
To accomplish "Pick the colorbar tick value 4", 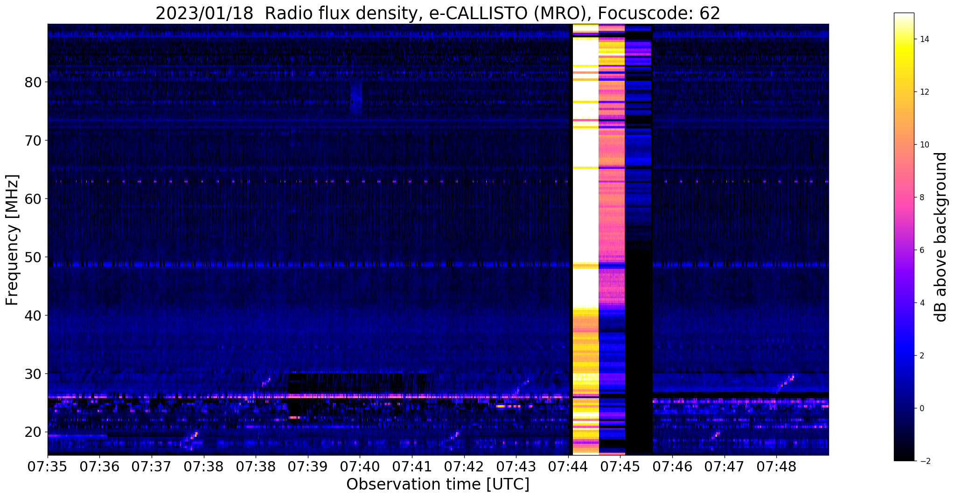I will coord(921,303).
